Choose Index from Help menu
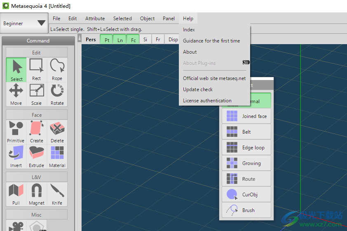Viewport: 347px width, 231px height. (x=214, y=30)
